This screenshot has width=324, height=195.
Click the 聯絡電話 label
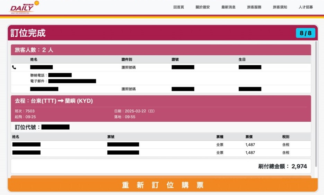pos(39,75)
